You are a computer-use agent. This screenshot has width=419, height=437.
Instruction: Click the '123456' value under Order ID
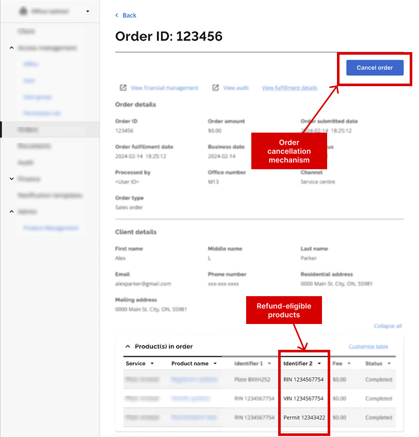point(124,131)
